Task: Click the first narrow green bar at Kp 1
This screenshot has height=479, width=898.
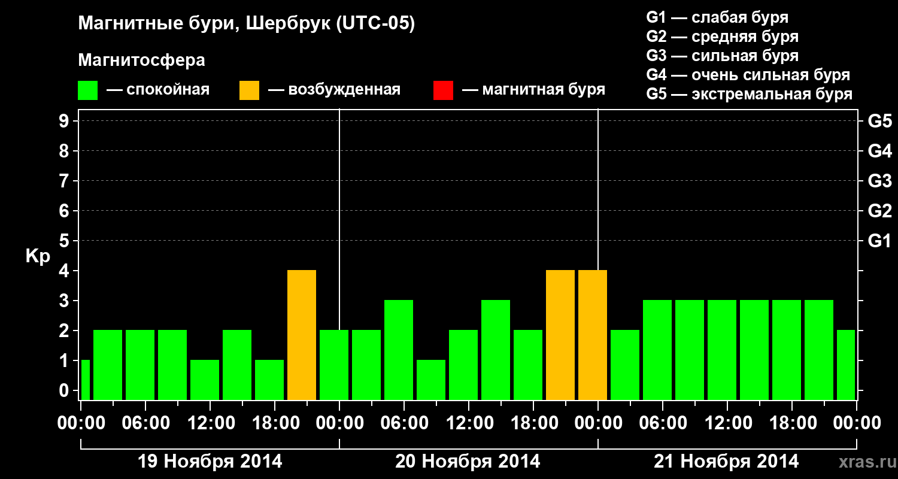Action: pyautogui.click(x=85, y=380)
